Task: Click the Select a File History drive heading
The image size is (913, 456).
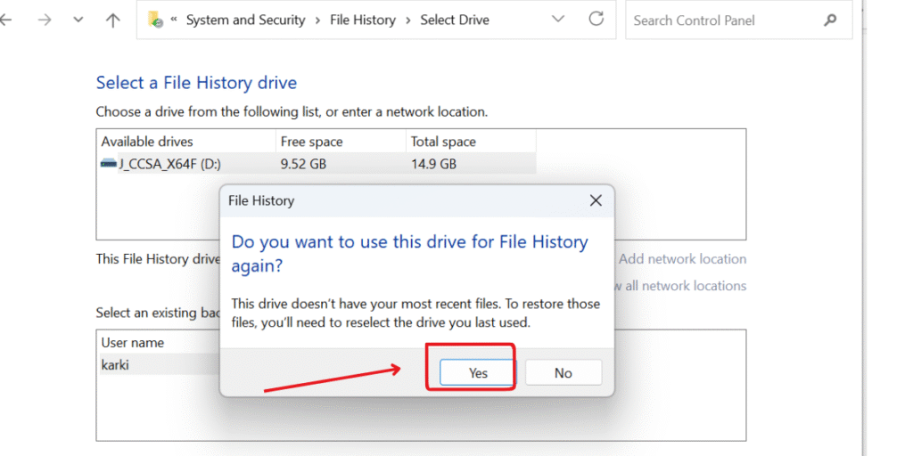Action: (x=196, y=83)
